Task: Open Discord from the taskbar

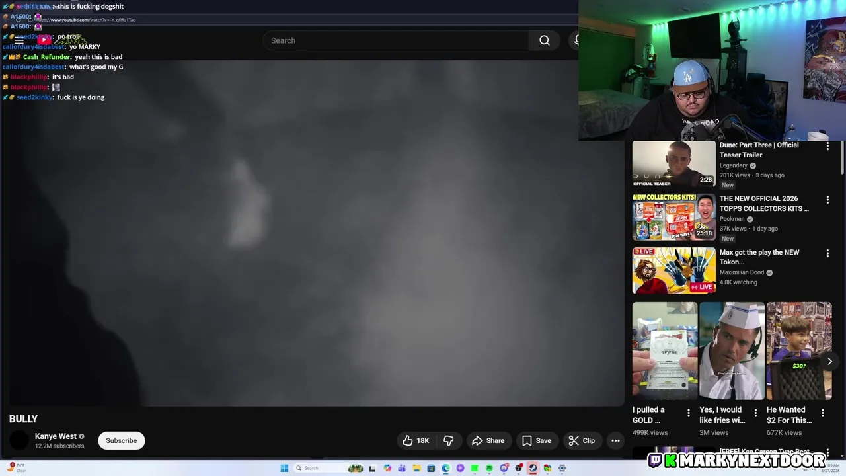Action: (x=504, y=468)
